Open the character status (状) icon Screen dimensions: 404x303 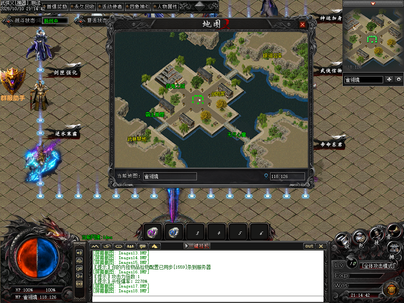click(343, 239)
